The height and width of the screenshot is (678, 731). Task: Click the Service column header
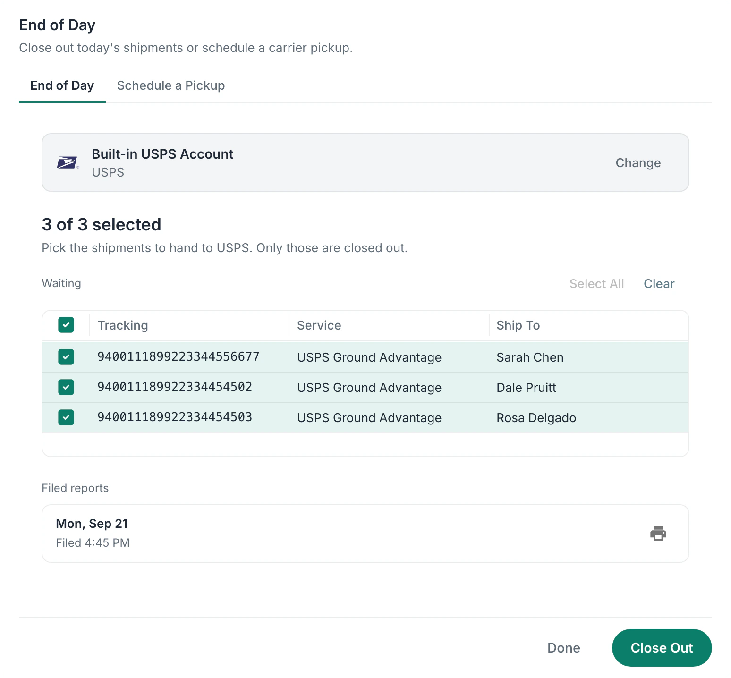tap(319, 325)
